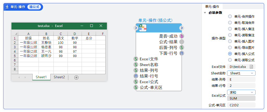
Task: Switch to the Sheet2 worksheet tab
Action: coord(59,77)
